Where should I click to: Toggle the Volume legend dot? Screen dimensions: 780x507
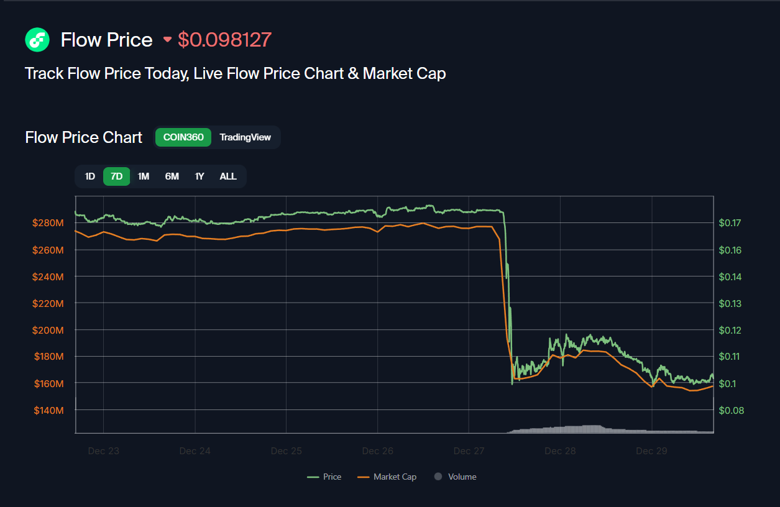pos(455,477)
